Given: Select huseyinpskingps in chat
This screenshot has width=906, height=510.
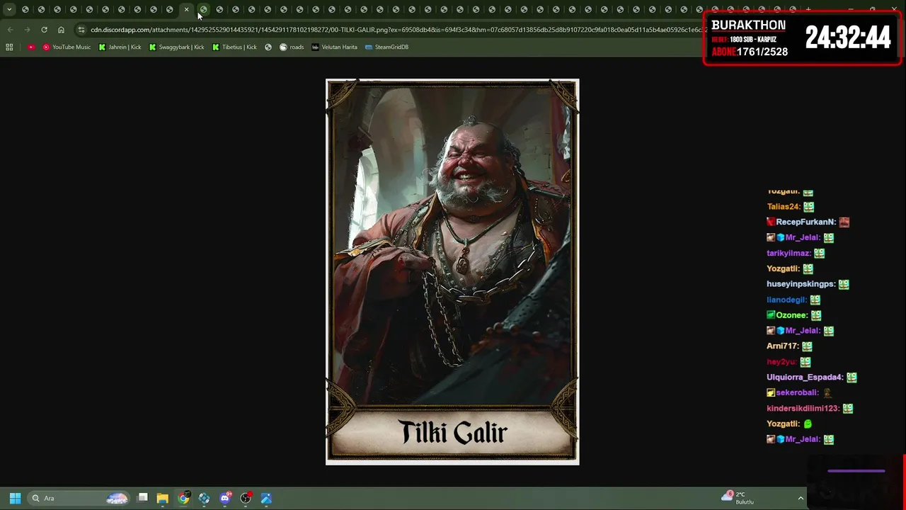Looking at the screenshot, I should coord(801,284).
